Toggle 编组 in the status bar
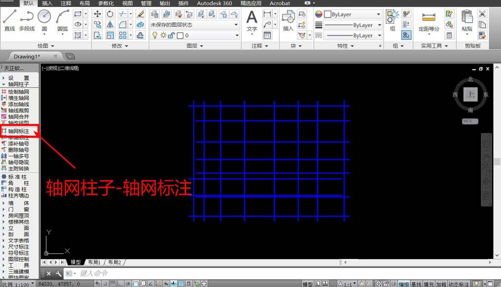501x287 pixels. pyautogui.click(x=403, y=284)
